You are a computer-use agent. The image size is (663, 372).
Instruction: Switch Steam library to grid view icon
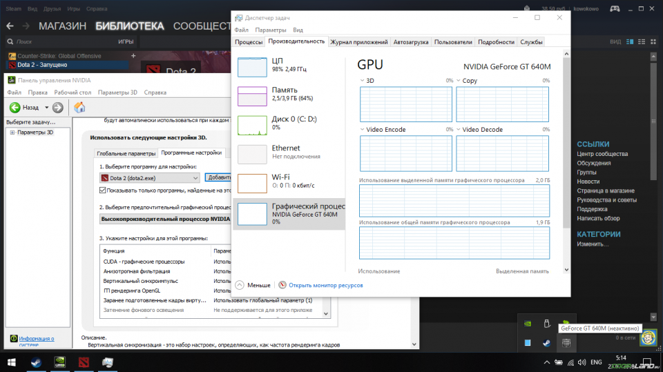tap(653, 42)
